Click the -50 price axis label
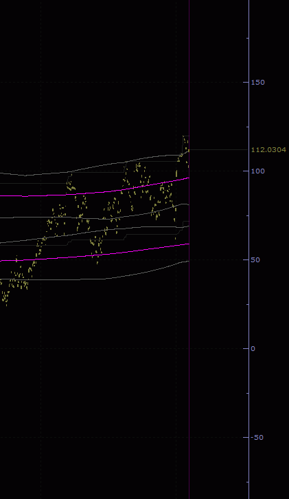Image resolution: width=289 pixels, height=499 pixels. point(257,438)
